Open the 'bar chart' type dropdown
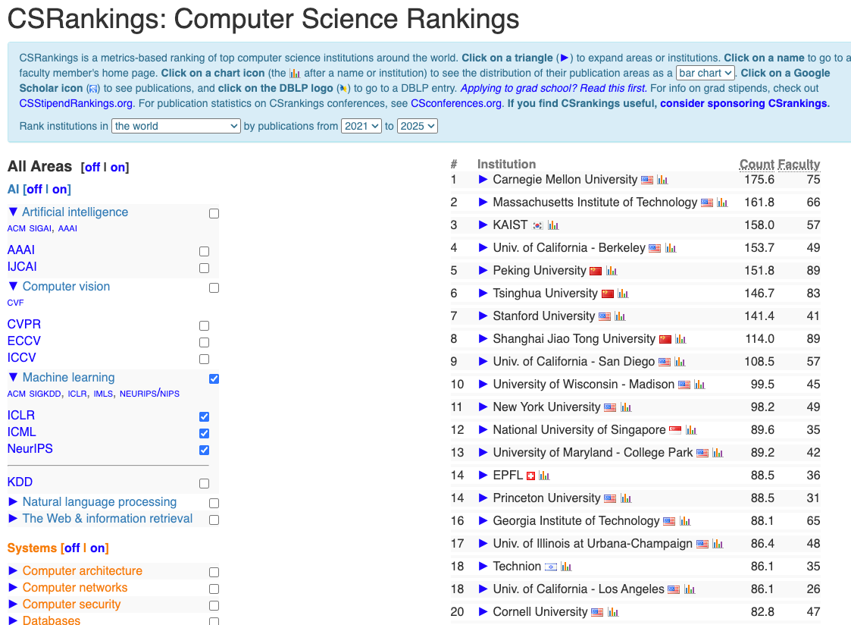 coord(706,73)
